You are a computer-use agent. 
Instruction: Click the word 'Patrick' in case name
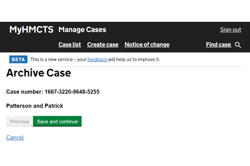pos(54,106)
